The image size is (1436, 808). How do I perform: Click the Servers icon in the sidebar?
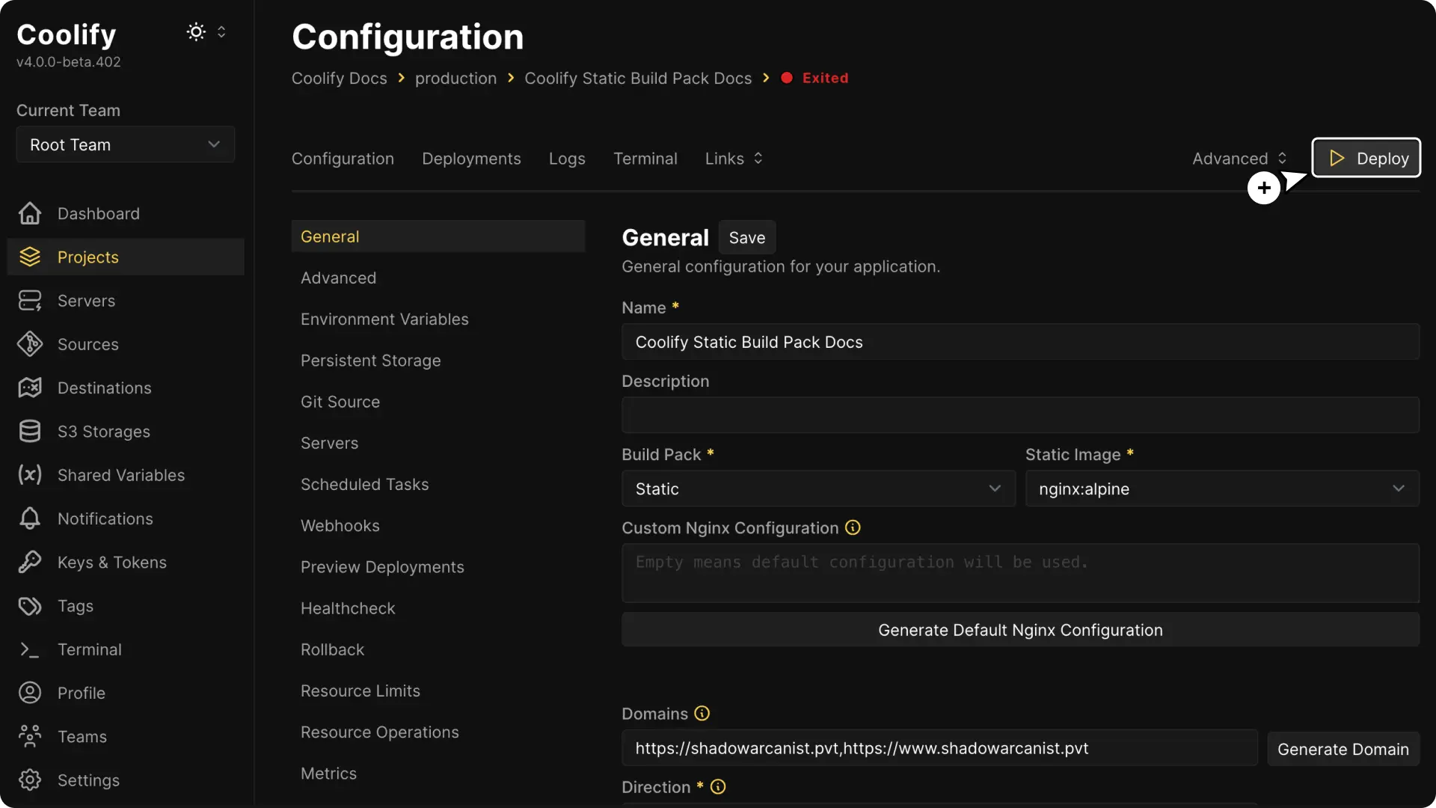(29, 301)
